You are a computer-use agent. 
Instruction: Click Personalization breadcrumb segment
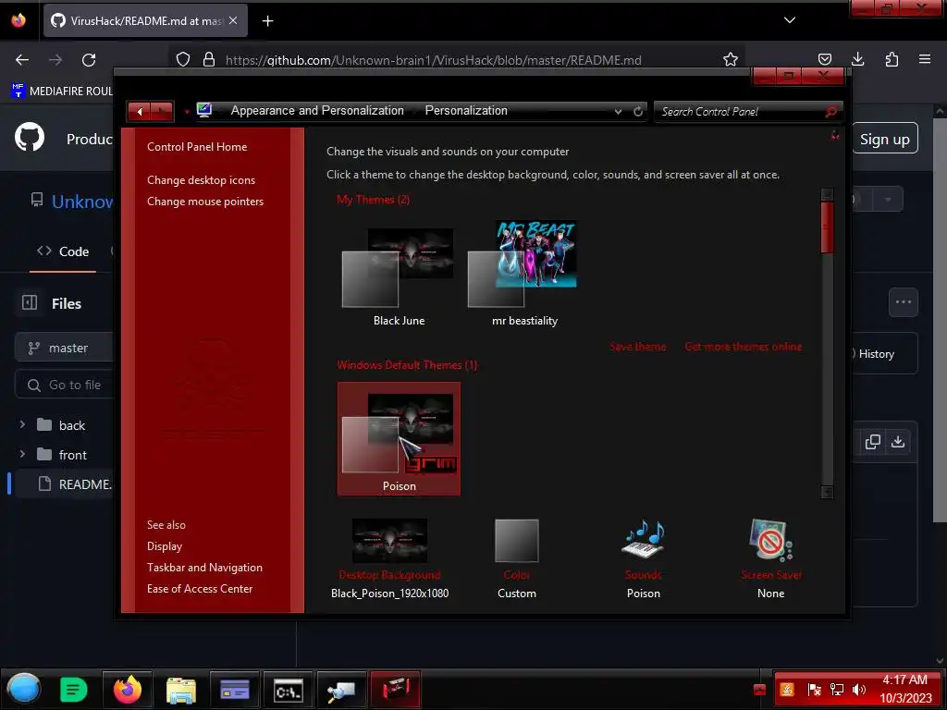466,111
